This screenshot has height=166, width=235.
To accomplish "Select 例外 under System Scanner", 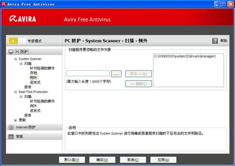I will 33,78.
